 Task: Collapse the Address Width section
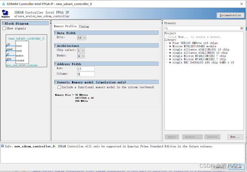[x=55, y=64]
